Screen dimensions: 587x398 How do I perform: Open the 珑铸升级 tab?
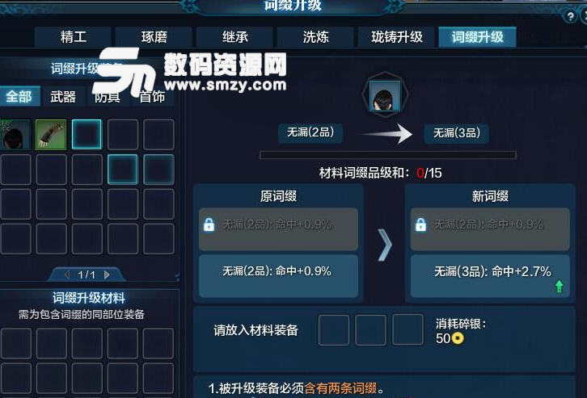pyautogui.click(x=396, y=37)
